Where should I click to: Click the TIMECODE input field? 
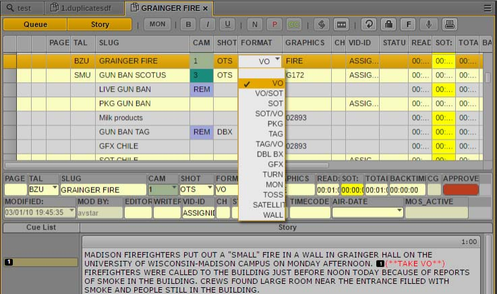click(310, 212)
